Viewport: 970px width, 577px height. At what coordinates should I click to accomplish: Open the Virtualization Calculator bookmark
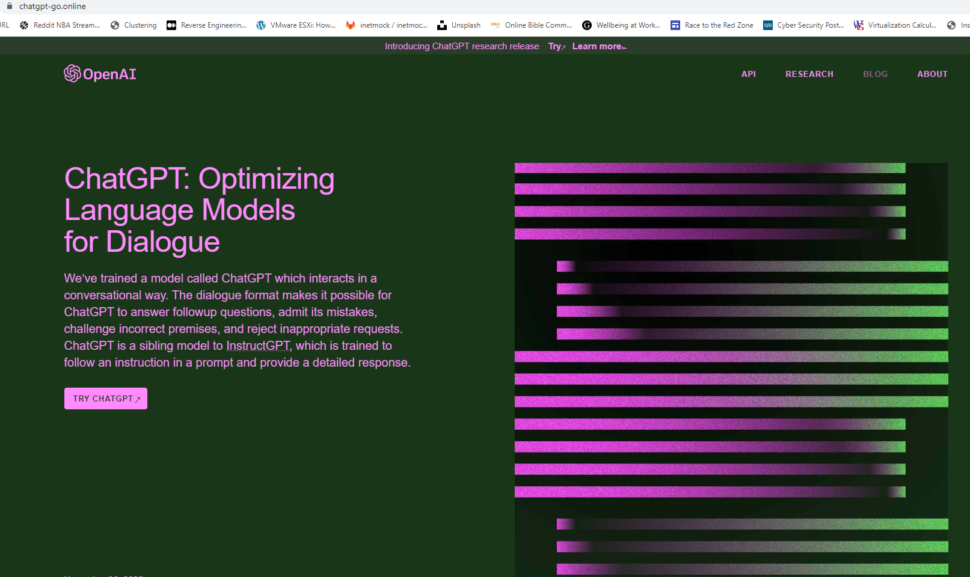895,25
